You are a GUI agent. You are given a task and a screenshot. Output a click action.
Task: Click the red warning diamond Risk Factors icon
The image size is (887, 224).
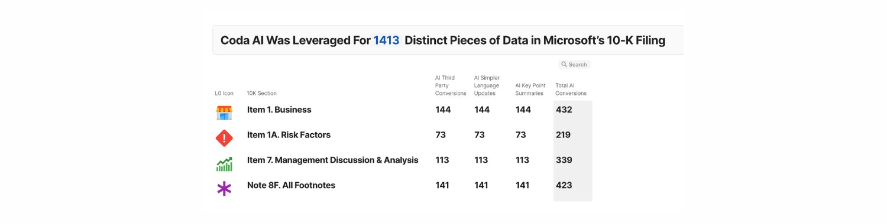tap(224, 138)
